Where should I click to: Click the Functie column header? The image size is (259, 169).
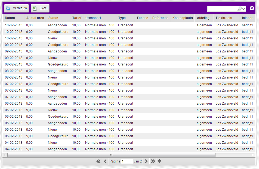pyautogui.click(x=143, y=18)
